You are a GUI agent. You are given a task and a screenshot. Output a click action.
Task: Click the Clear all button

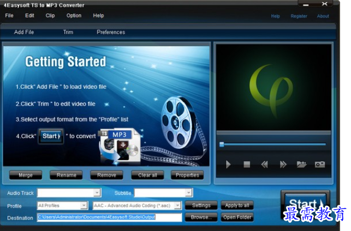pos(147,175)
